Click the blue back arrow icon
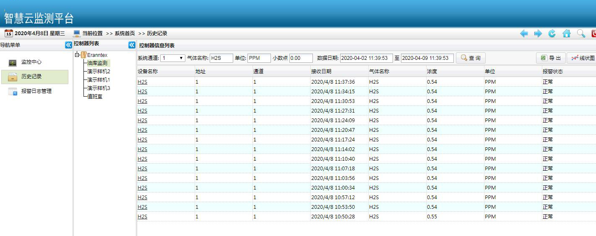Image resolution: width=596 pixels, height=236 pixels. (524, 34)
